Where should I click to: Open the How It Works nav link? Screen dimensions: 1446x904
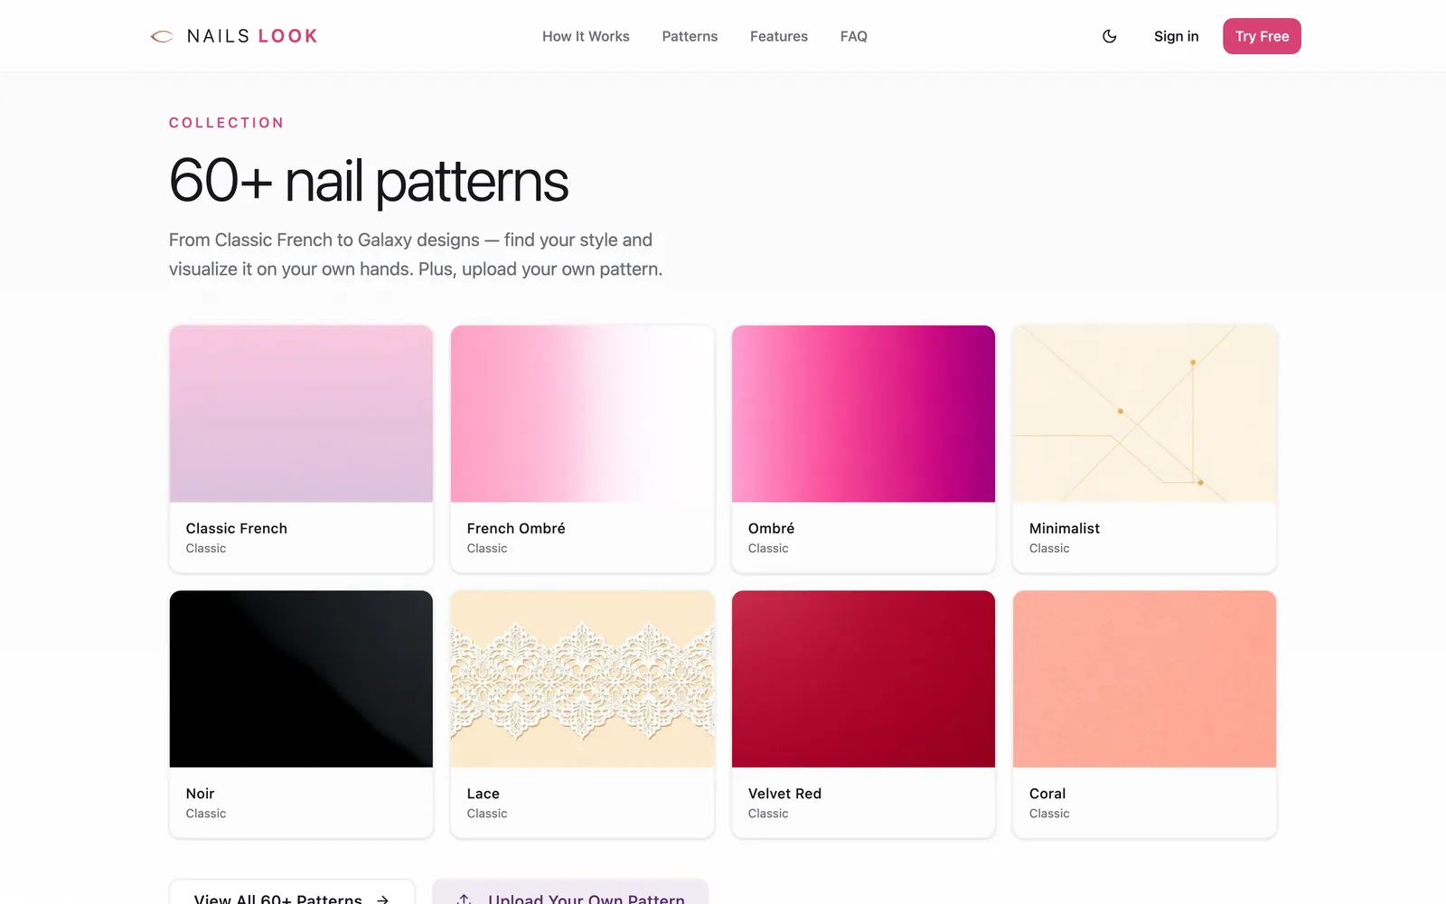pos(586,36)
